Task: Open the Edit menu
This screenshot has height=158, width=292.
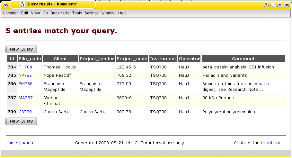Action: pyautogui.click(x=25, y=13)
